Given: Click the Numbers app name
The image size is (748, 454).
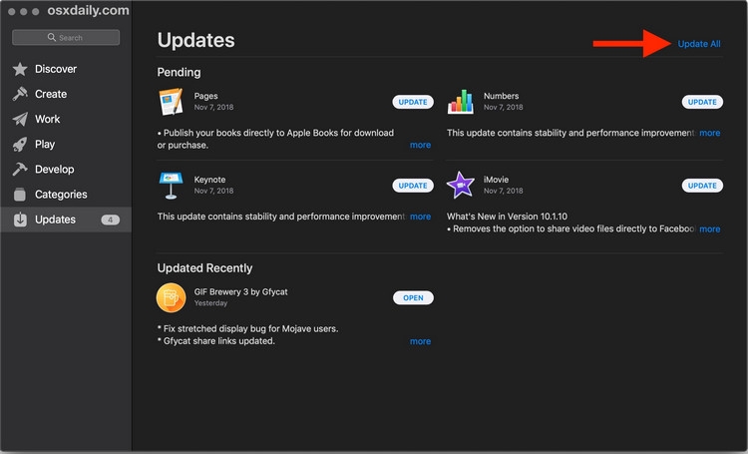Looking at the screenshot, I should pos(501,96).
